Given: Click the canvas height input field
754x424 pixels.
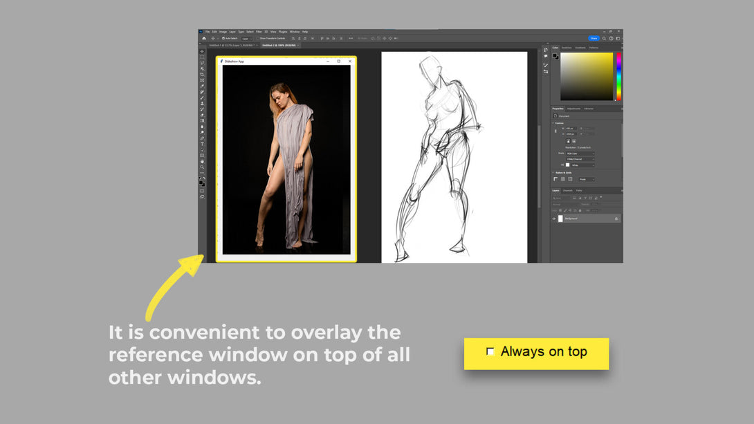Looking at the screenshot, I should (571, 133).
